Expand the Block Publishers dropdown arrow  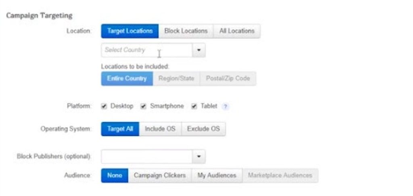[x=198, y=156]
